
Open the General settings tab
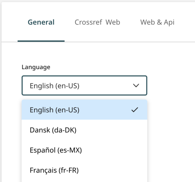click(x=41, y=22)
